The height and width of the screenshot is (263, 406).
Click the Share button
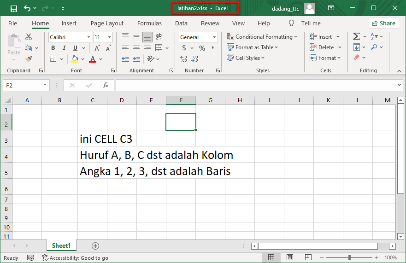pyautogui.click(x=383, y=23)
